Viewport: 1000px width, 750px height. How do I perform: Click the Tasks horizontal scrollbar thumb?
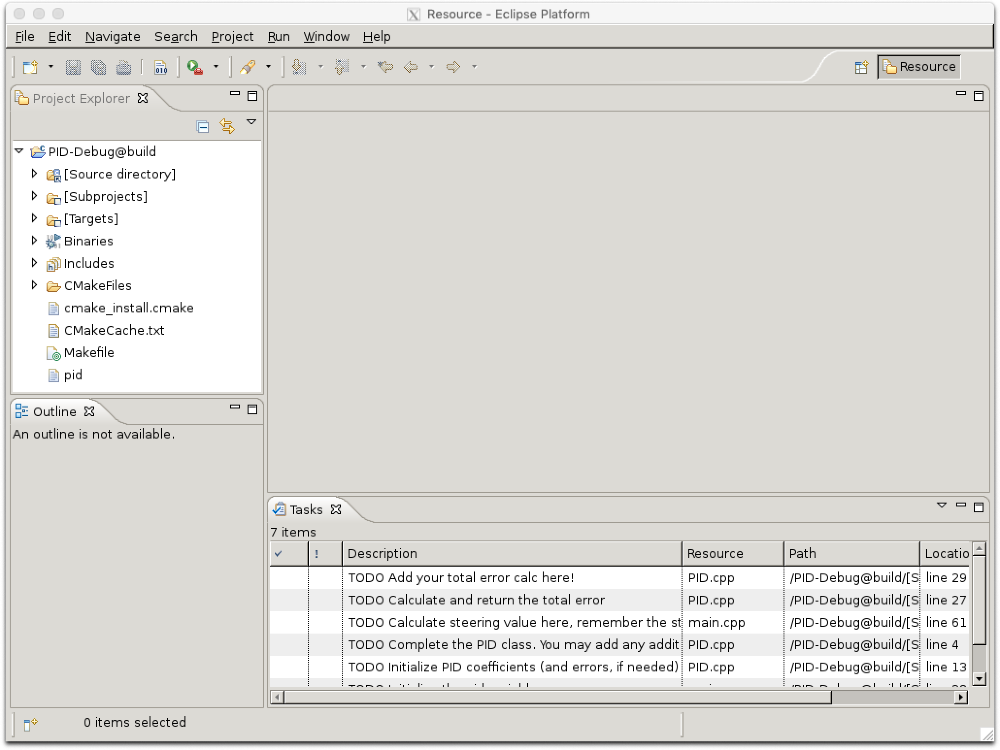tap(557, 697)
